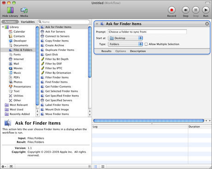This screenshot has height=169, width=212.
Task: Select Mount Disk Image action
Action: pos(64,109)
